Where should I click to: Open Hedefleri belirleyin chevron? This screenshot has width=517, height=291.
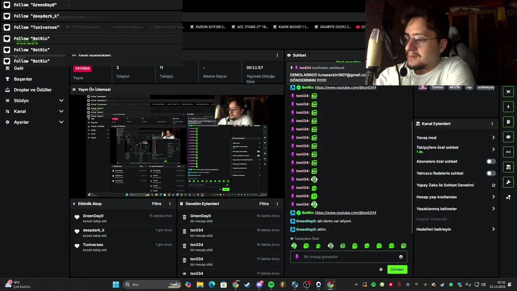493,229
